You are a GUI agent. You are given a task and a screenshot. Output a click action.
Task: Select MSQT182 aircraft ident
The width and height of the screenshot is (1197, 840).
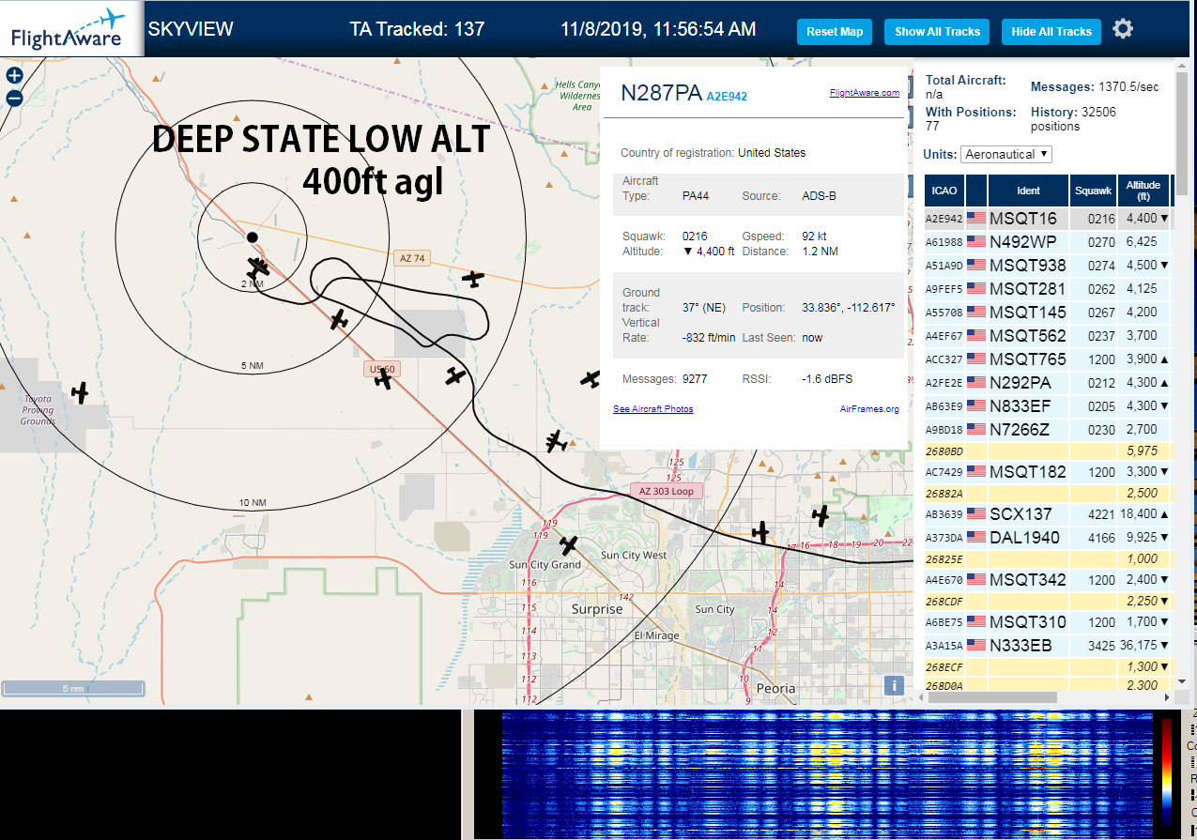point(1028,471)
